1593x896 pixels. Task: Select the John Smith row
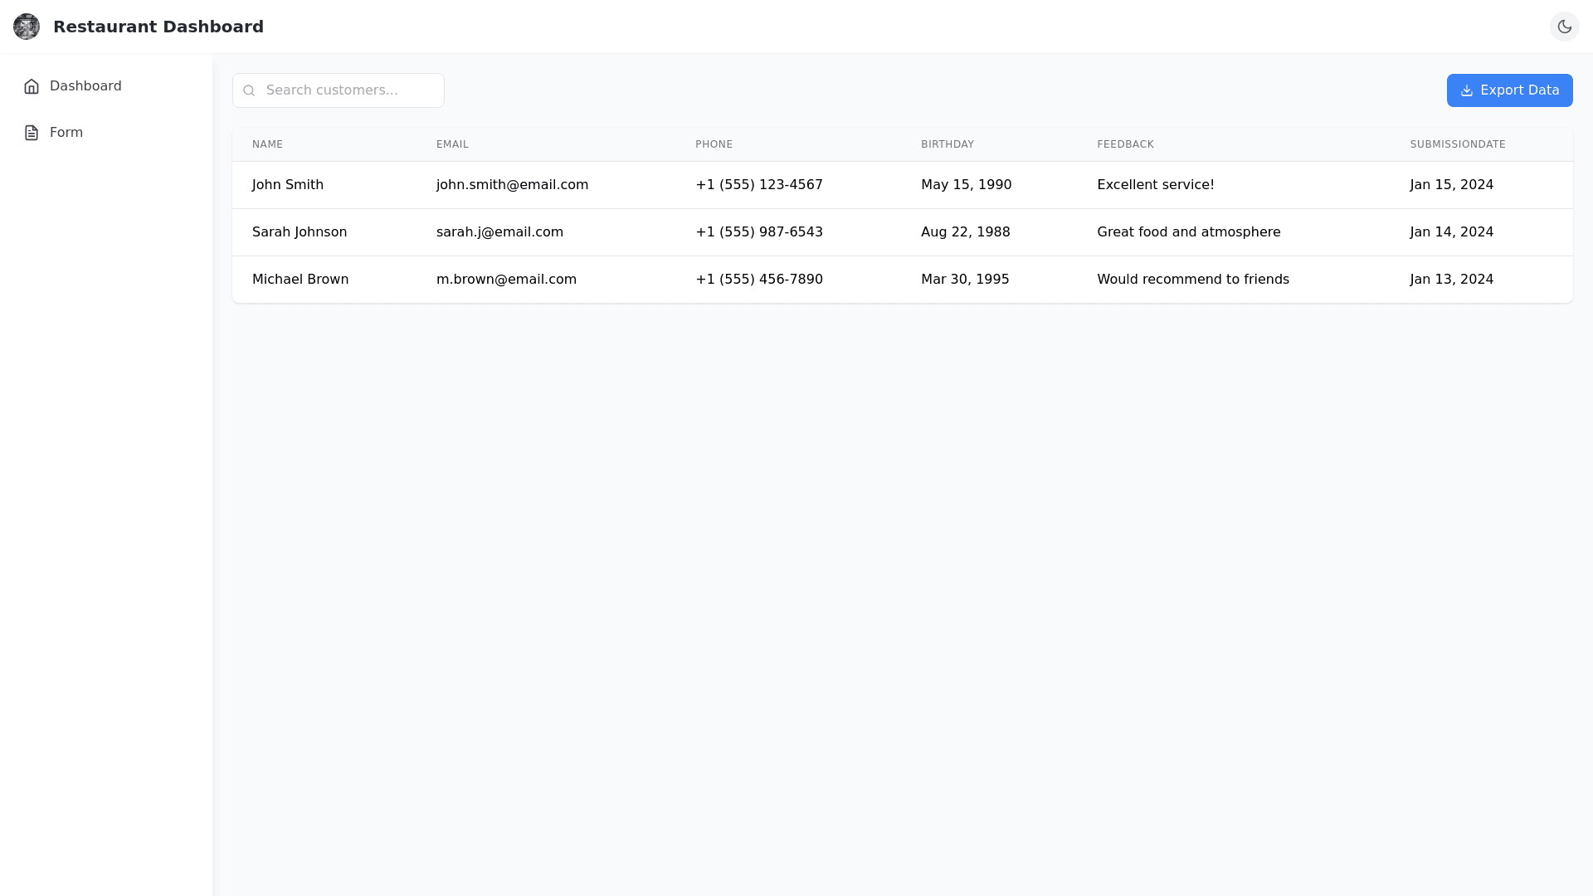pos(288,185)
